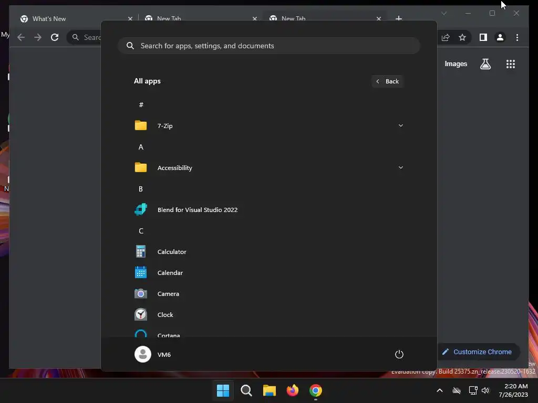Click the network icon in system tray
The image size is (538, 403).
pyautogui.click(x=473, y=390)
